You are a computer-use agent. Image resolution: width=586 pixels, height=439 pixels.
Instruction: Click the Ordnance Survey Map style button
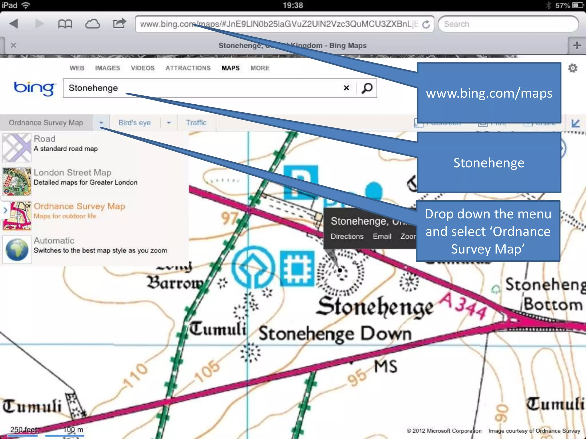(46, 123)
